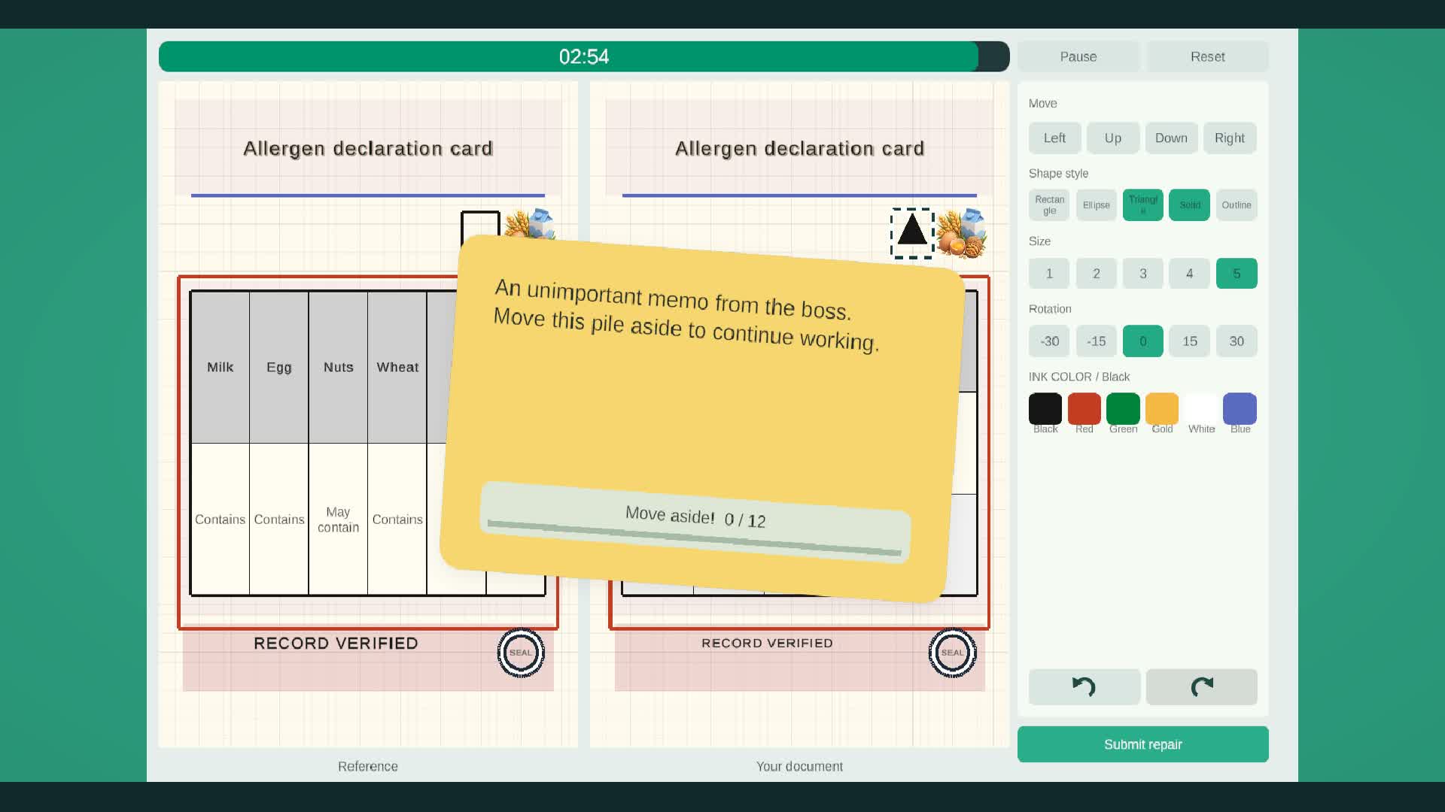Reset the repair
This screenshot has height=812, width=1445.
1207,56
